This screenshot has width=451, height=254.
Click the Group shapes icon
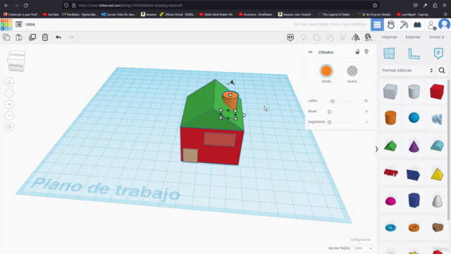click(x=316, y=37)
